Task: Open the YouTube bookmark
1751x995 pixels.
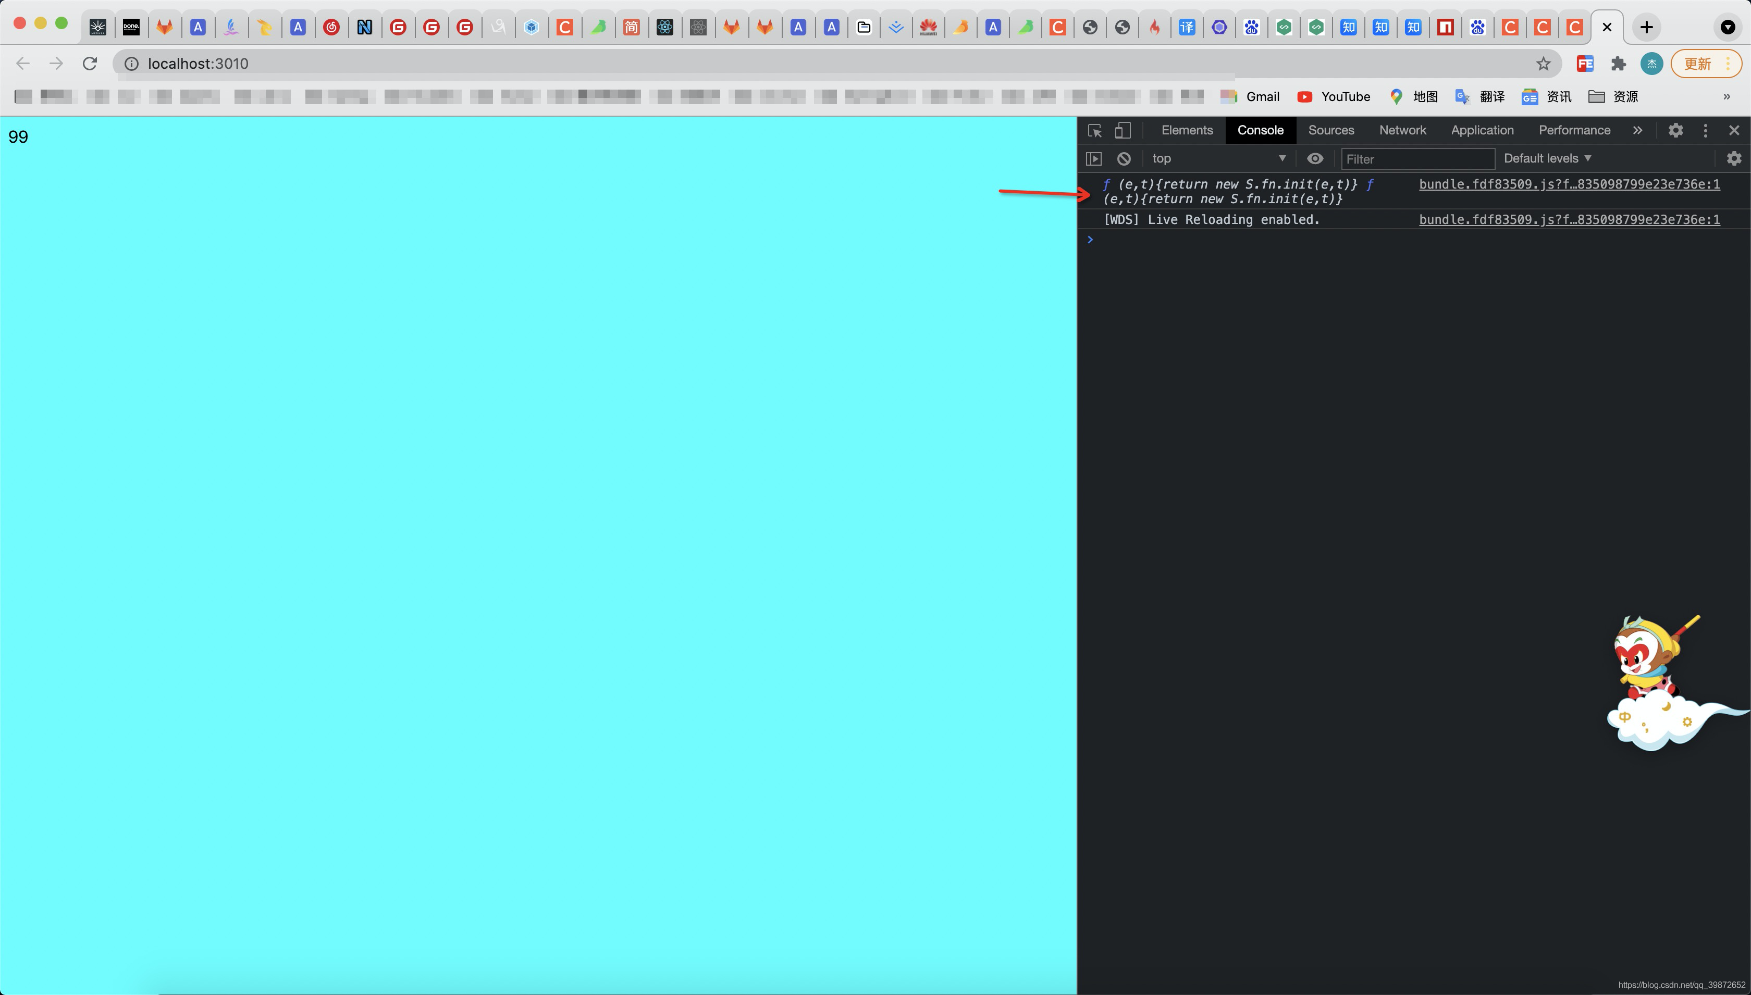Action: [x=1334, y=96]
